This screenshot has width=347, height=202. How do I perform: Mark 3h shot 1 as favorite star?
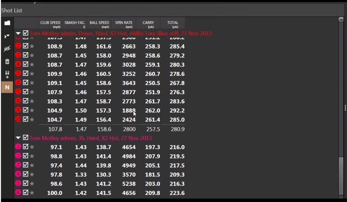point(32,147)
